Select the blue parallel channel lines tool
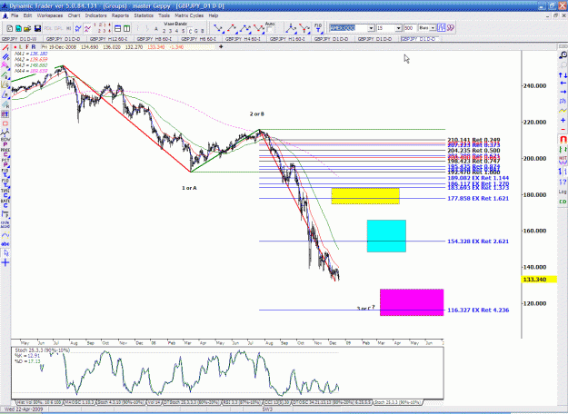Image resolution: width=568 pixels, height=414 pixels. coord(5,57)
